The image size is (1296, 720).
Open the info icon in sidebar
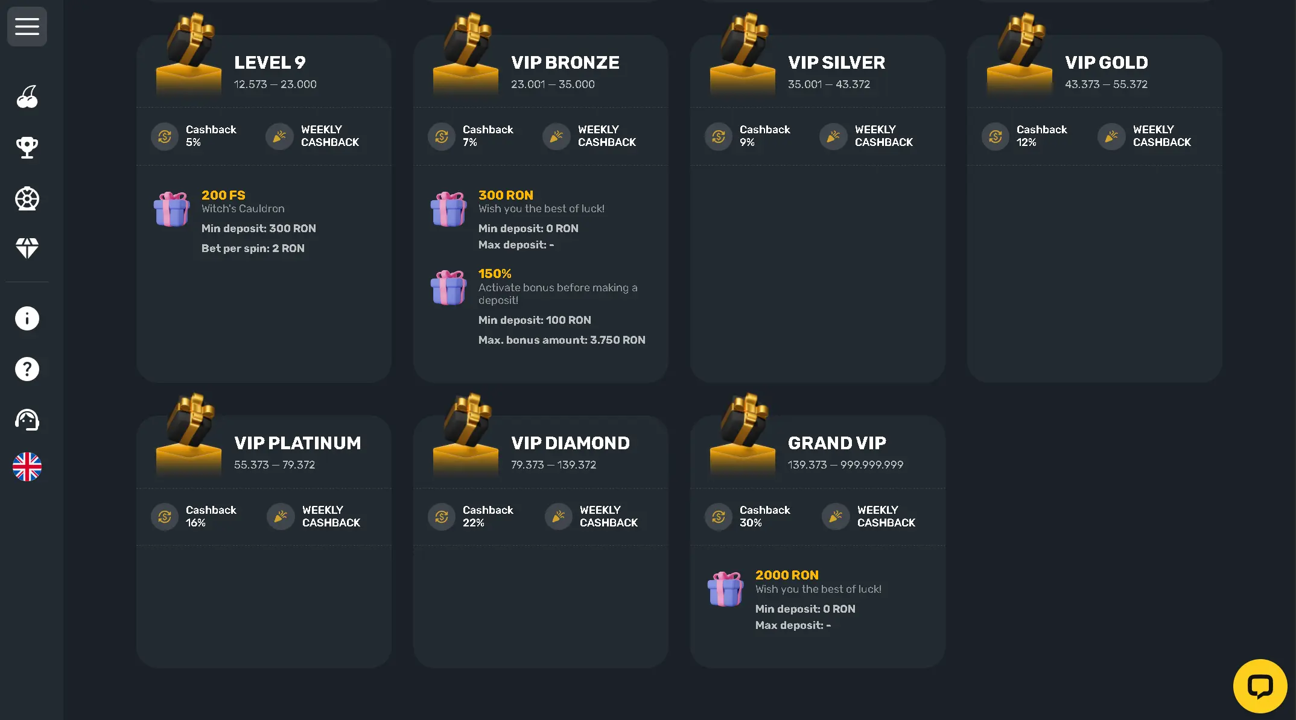click(x=27, y=318)
